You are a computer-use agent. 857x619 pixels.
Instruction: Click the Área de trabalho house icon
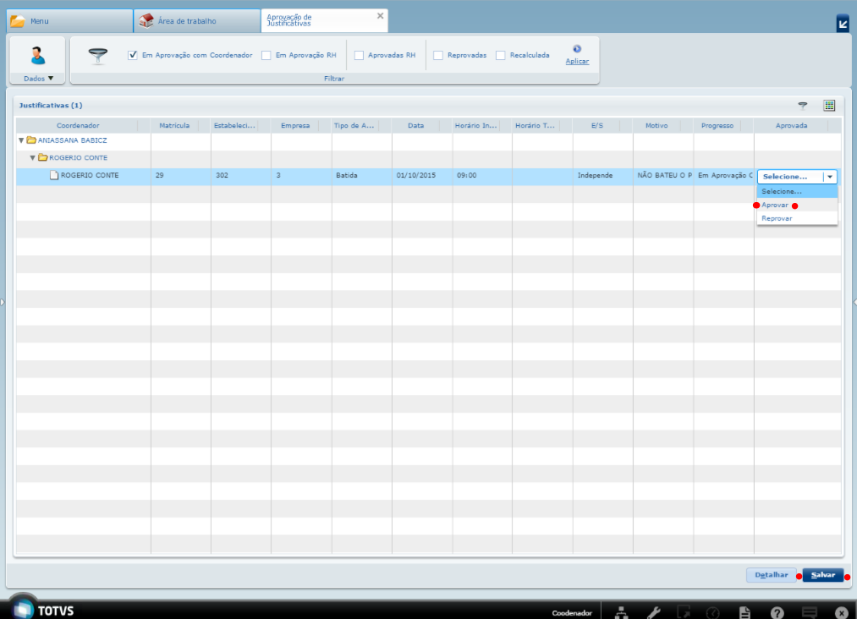(x=146, y=21)
